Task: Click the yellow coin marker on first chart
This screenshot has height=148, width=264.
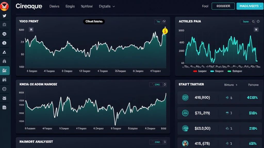Action: point(165,31)
